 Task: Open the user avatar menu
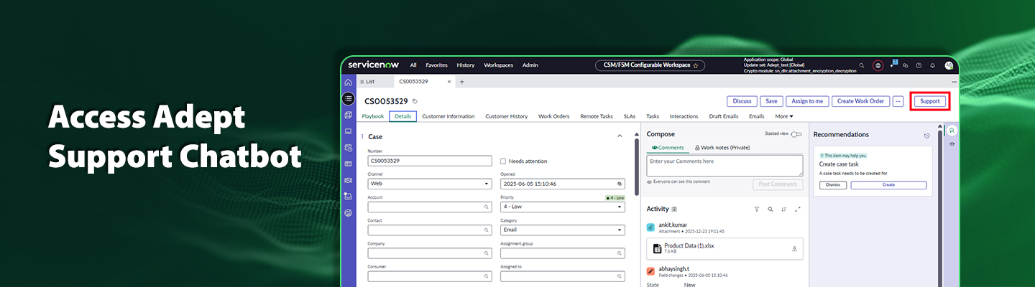point(949,65)
